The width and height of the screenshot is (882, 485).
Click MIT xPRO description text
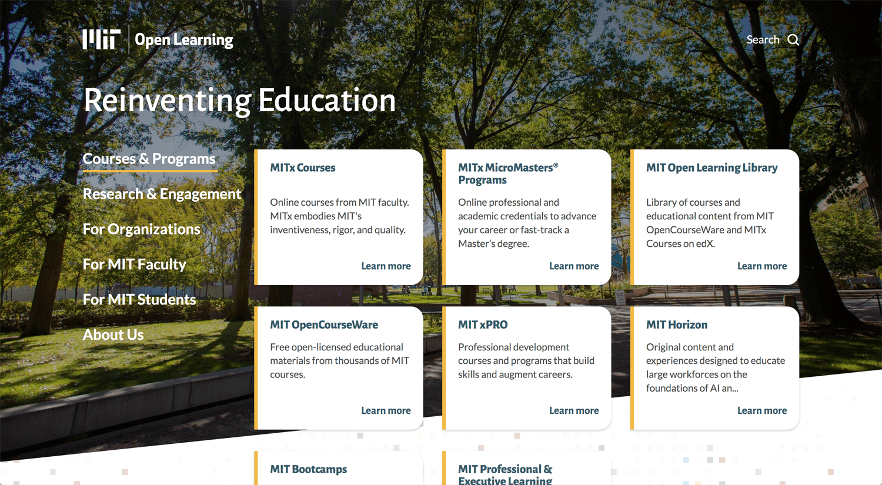(x=526, y=360)
